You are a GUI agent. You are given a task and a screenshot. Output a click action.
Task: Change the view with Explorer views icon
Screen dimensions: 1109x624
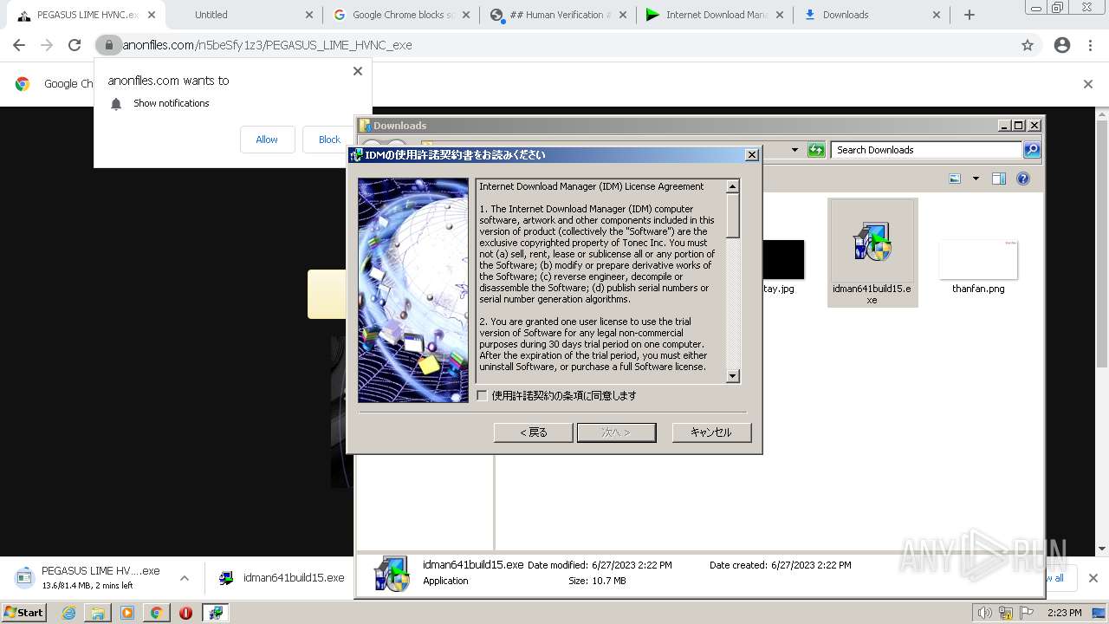(955, 179)
